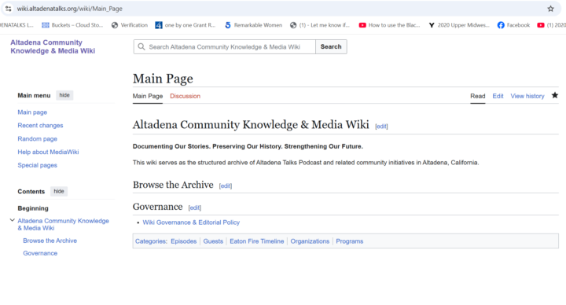Open Special pages link
The image size is (566, 305).
(x=38, y=165)
